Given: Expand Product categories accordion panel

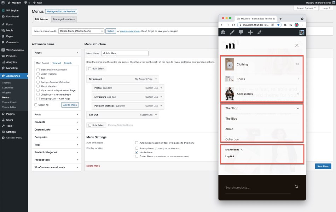Looking at the screenshot, I should (57, 152).
